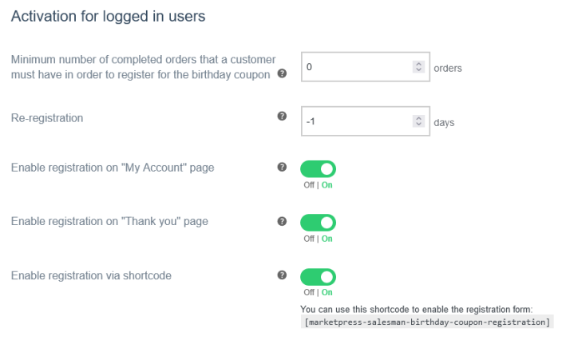Viewport: 562px width, 340px height.
Task: Click the Re-registration help icon
Action: click(x=282, y=117)
